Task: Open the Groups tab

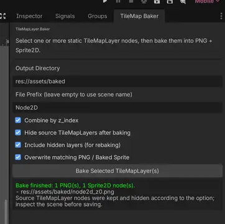Action: [x=98, y=16]
